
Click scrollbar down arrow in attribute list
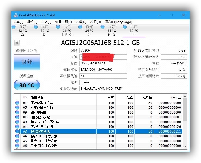tap(185, 147)
